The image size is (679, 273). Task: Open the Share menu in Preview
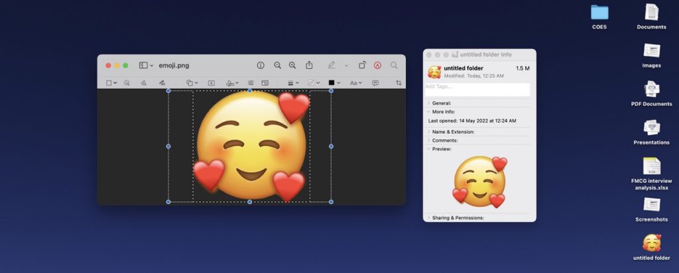tap(309, 65)
